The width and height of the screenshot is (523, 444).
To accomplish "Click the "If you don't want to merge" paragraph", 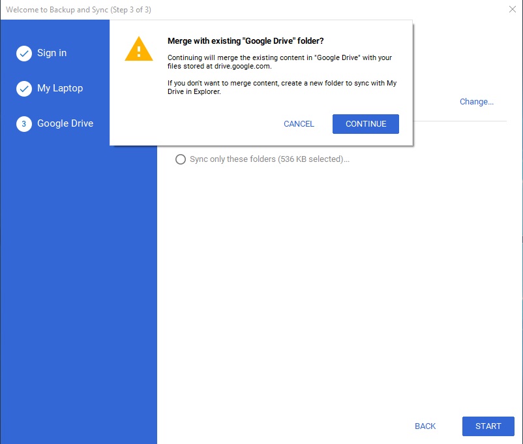I will pyautogui.click(x=282, y=87).
